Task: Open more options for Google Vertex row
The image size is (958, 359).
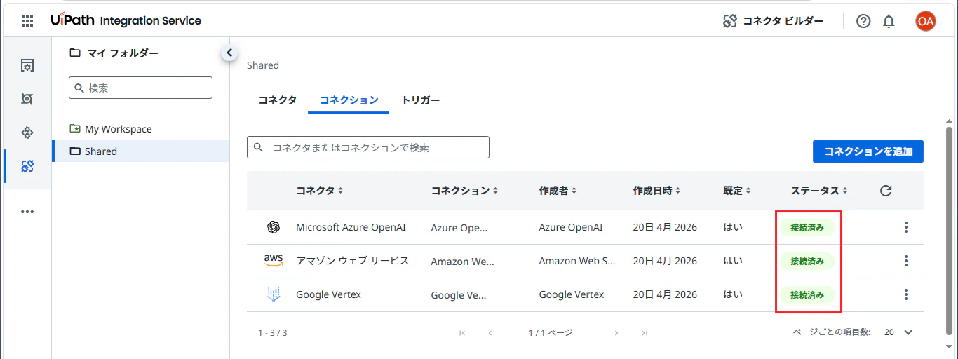Action: click(906, 294)
